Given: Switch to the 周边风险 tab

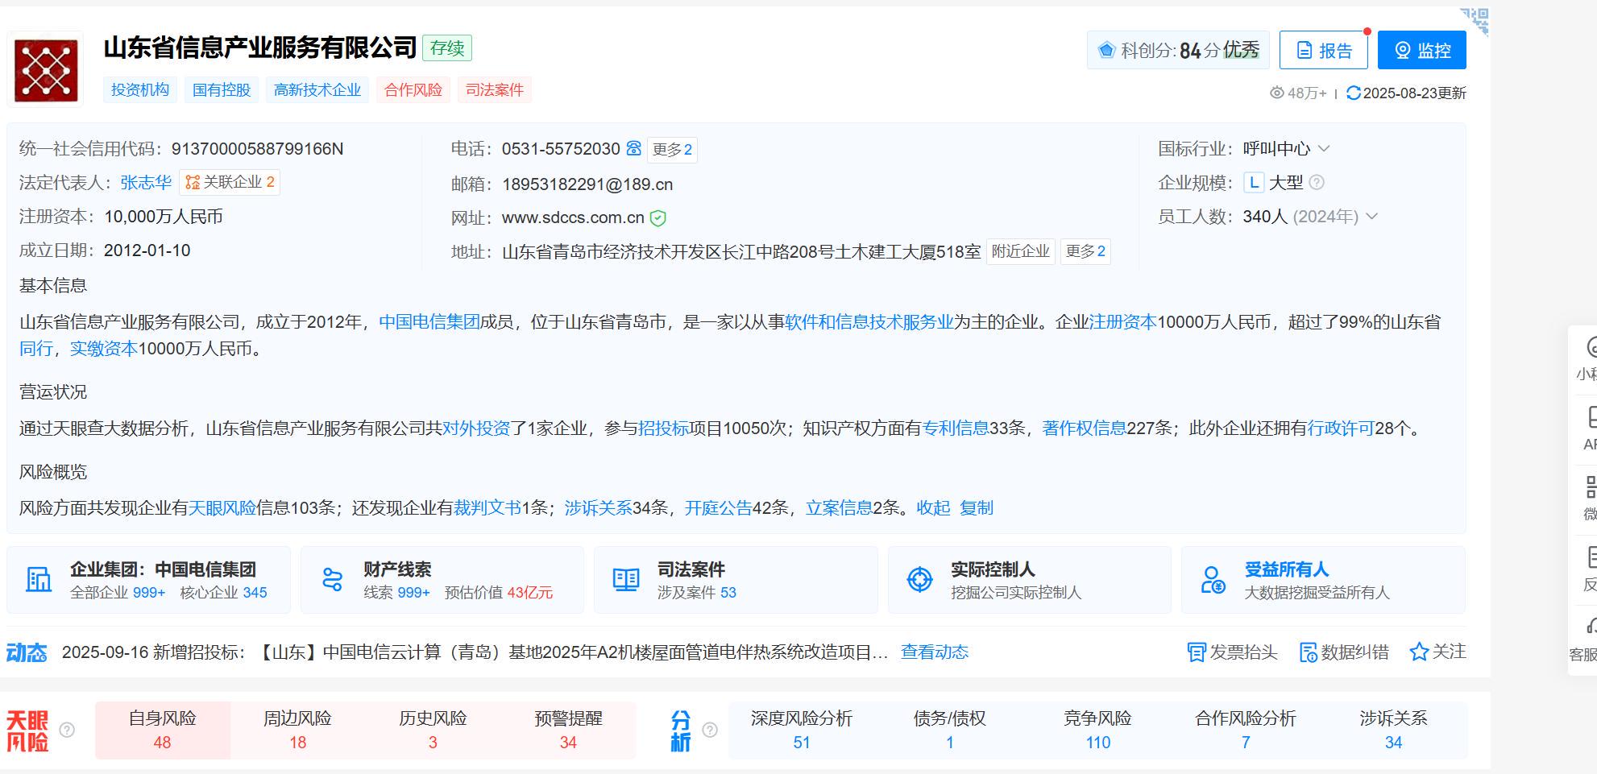Looking at the screenshot, I should (297, 731).
